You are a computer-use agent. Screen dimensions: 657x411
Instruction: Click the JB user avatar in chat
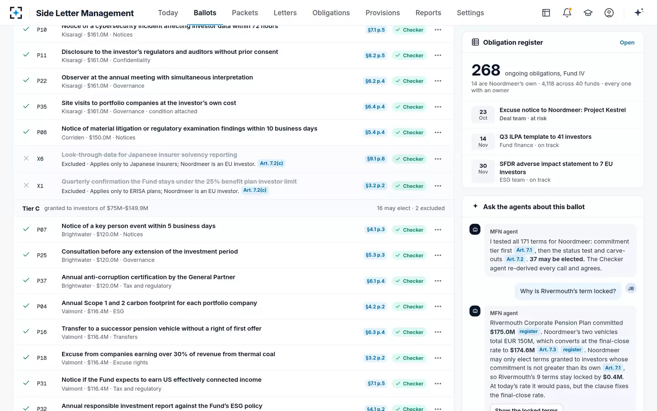[631, 288]
